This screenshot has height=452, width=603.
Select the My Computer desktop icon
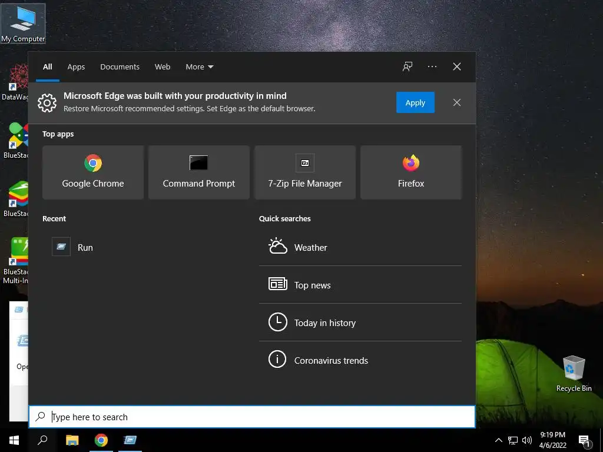(x=23, y=23)
